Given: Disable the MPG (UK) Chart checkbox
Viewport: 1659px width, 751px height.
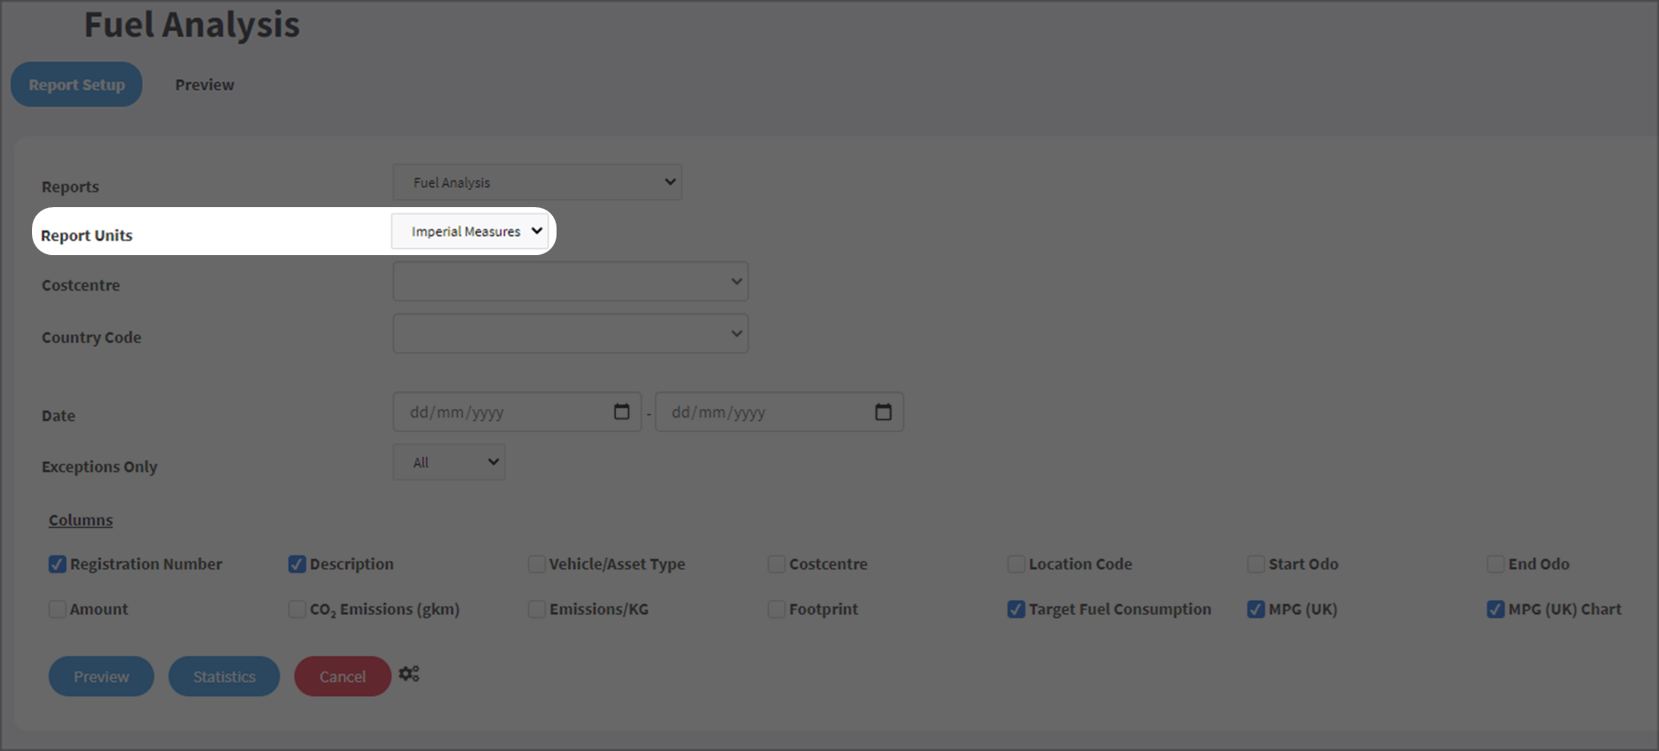Looking at the screenshot, I should pos(1495,609).
